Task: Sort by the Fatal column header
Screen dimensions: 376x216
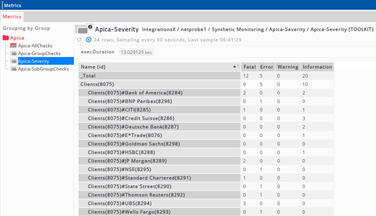Action: (249, 67)
